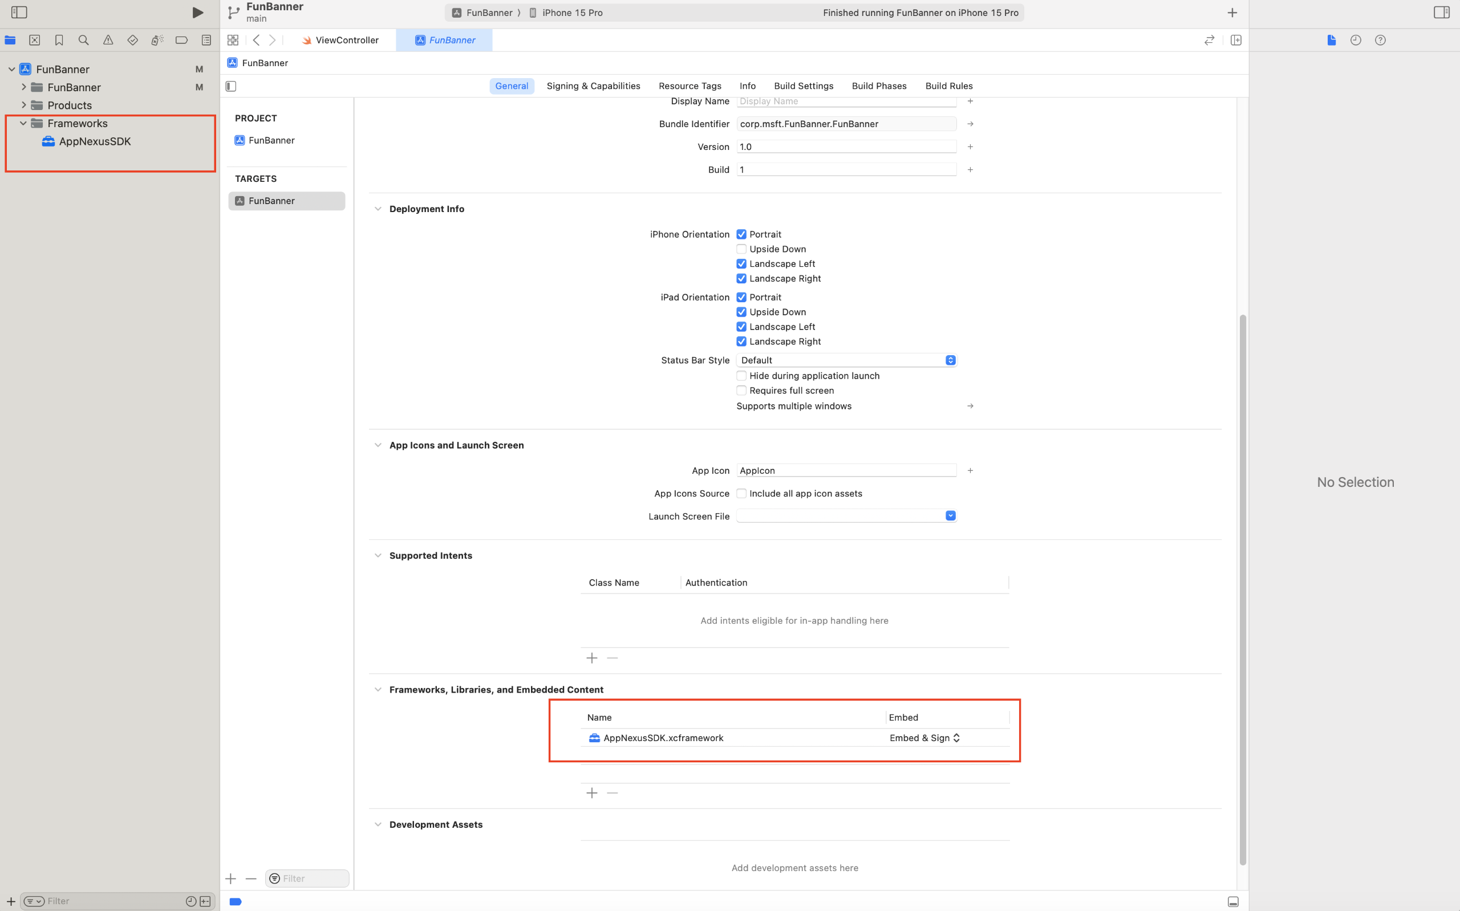Viewport: 1460px width, 911px height.
Task: Add an editor split on the right
Action: 1236,40
